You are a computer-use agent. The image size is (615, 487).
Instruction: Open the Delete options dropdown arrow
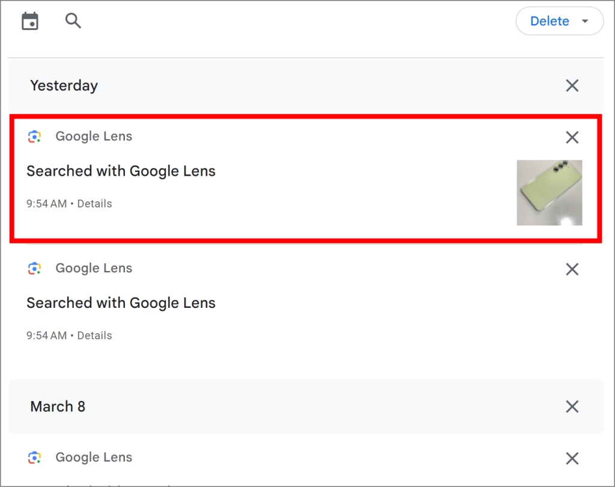[x=584, y=21]
